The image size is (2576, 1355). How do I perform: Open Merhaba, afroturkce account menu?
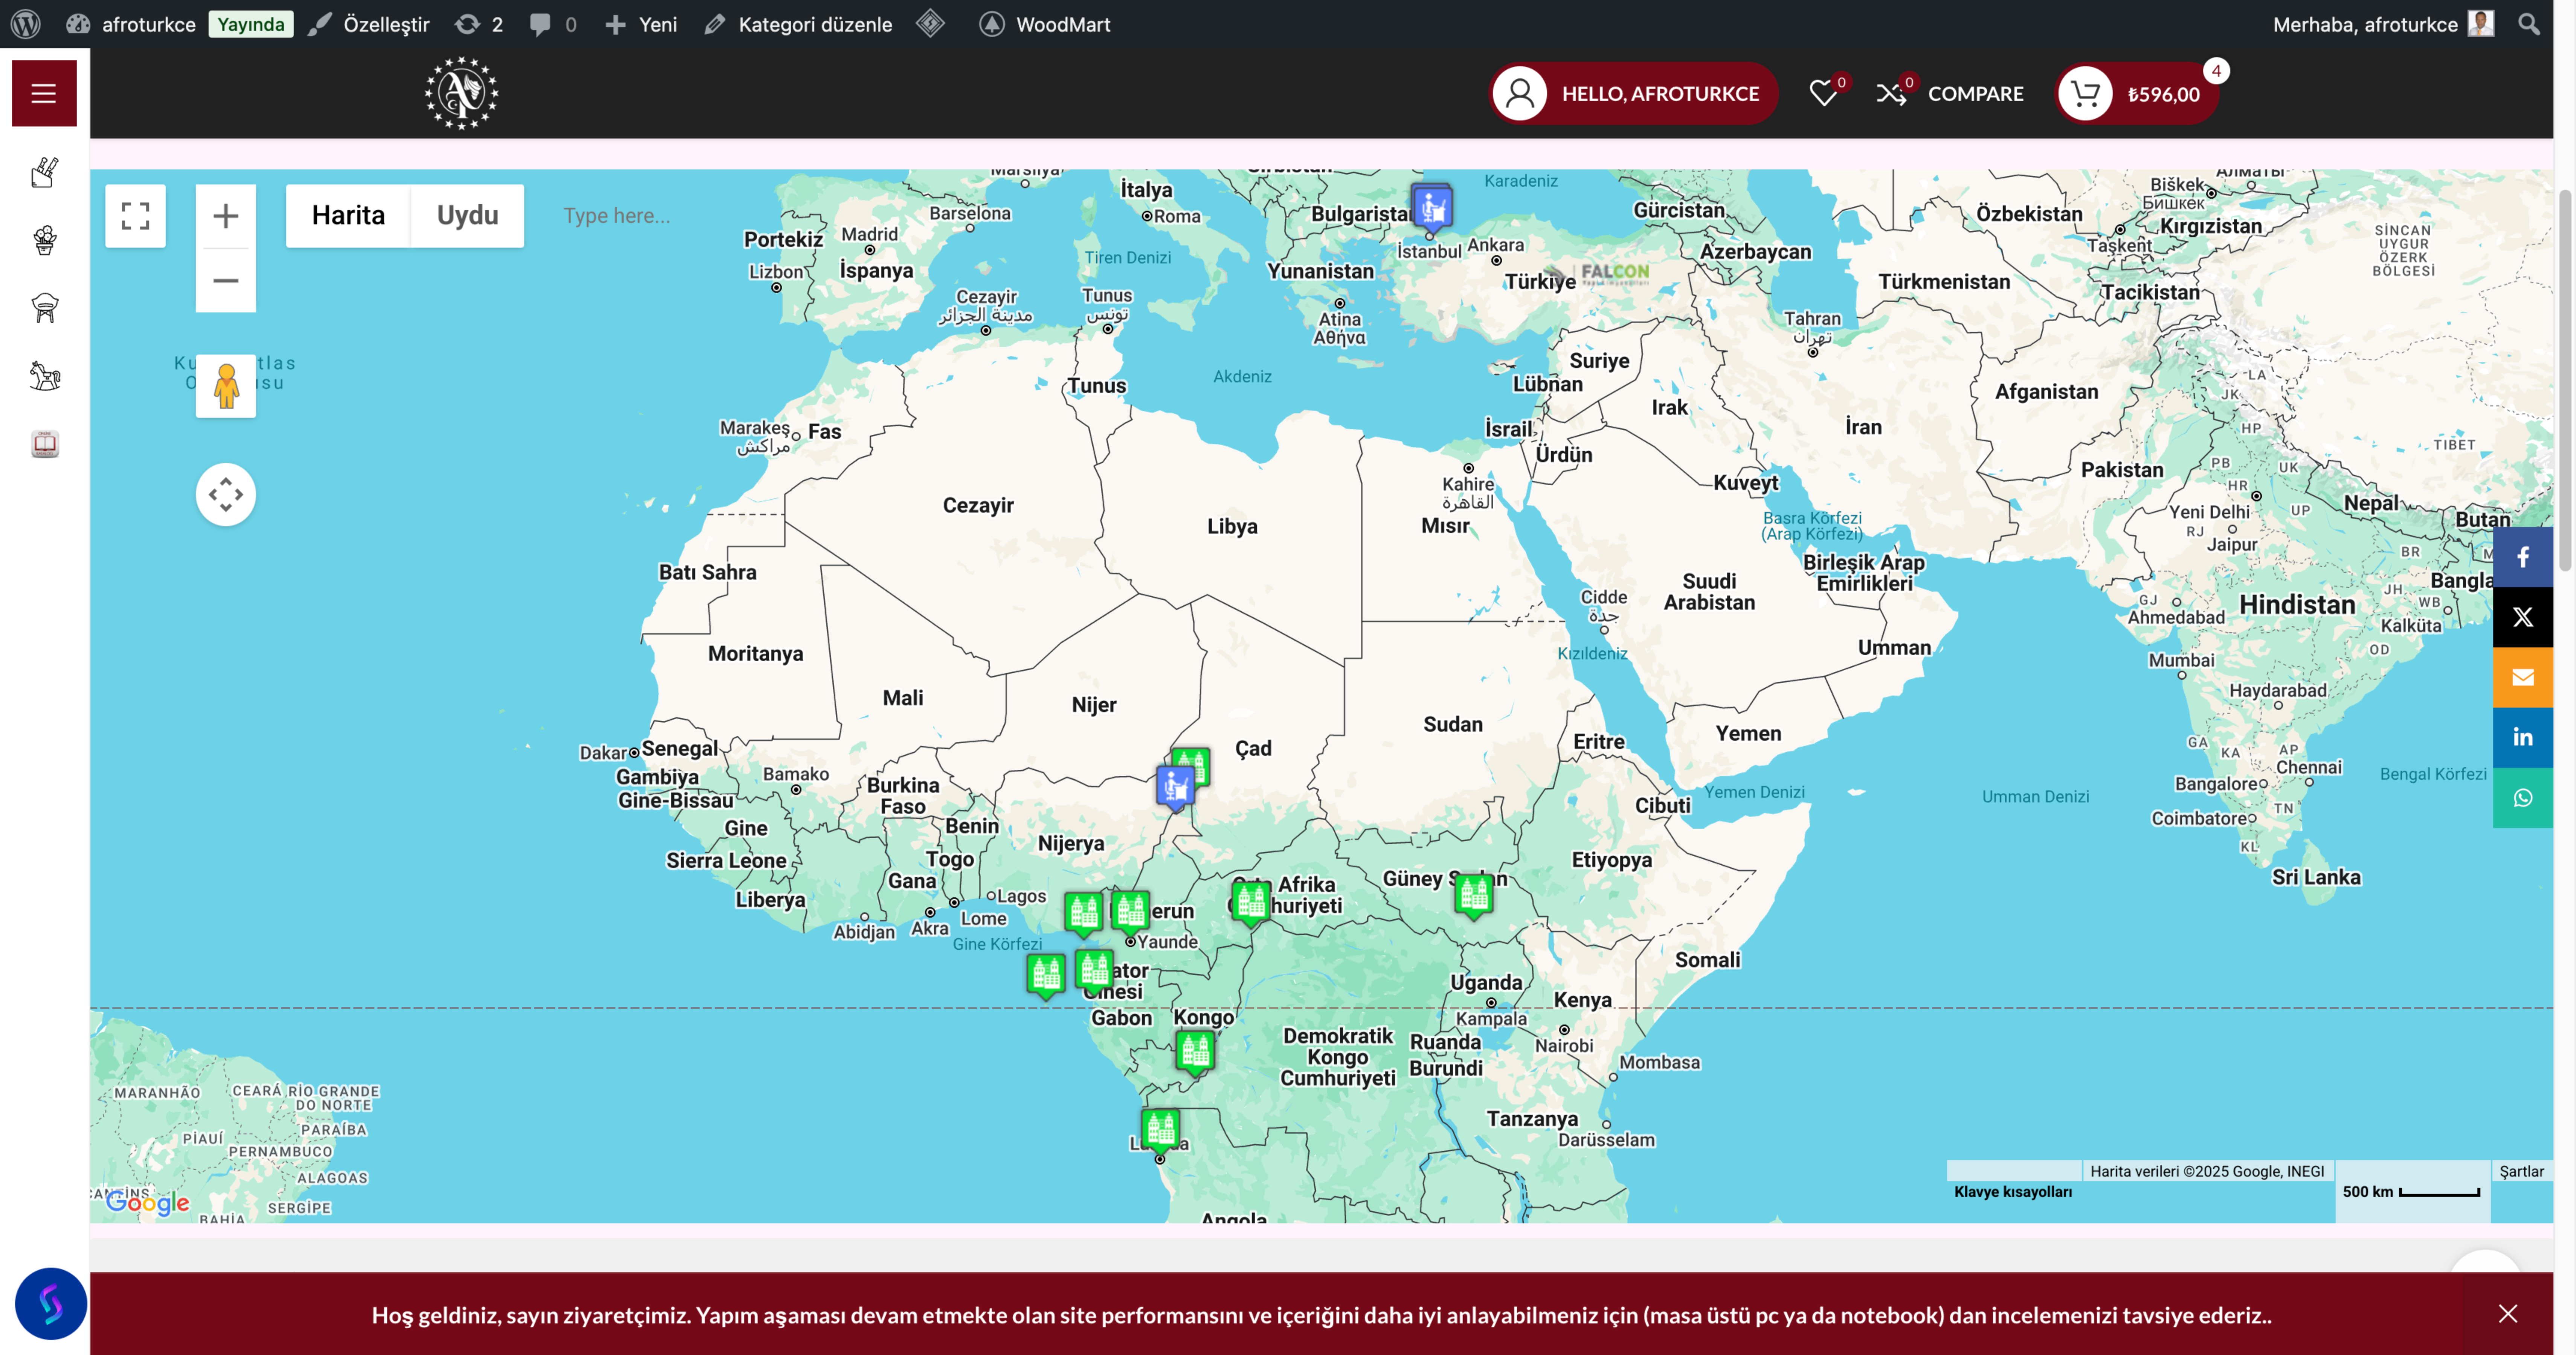pos(2383,24)
